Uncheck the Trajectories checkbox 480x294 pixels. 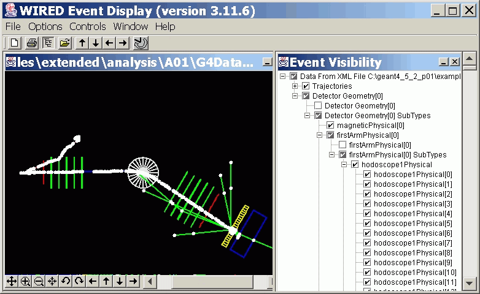tap(306, 86)
